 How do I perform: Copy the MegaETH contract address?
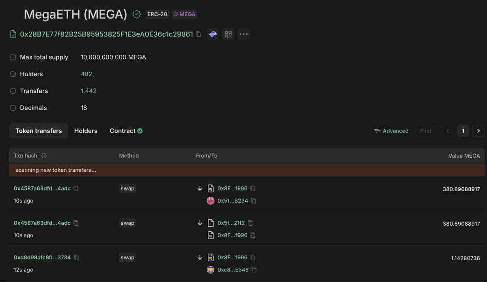pos(198,34)
